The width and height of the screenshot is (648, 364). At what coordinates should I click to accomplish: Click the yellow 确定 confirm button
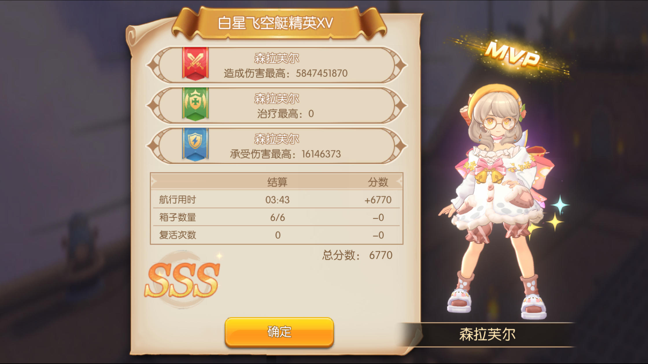coord(279,332)
